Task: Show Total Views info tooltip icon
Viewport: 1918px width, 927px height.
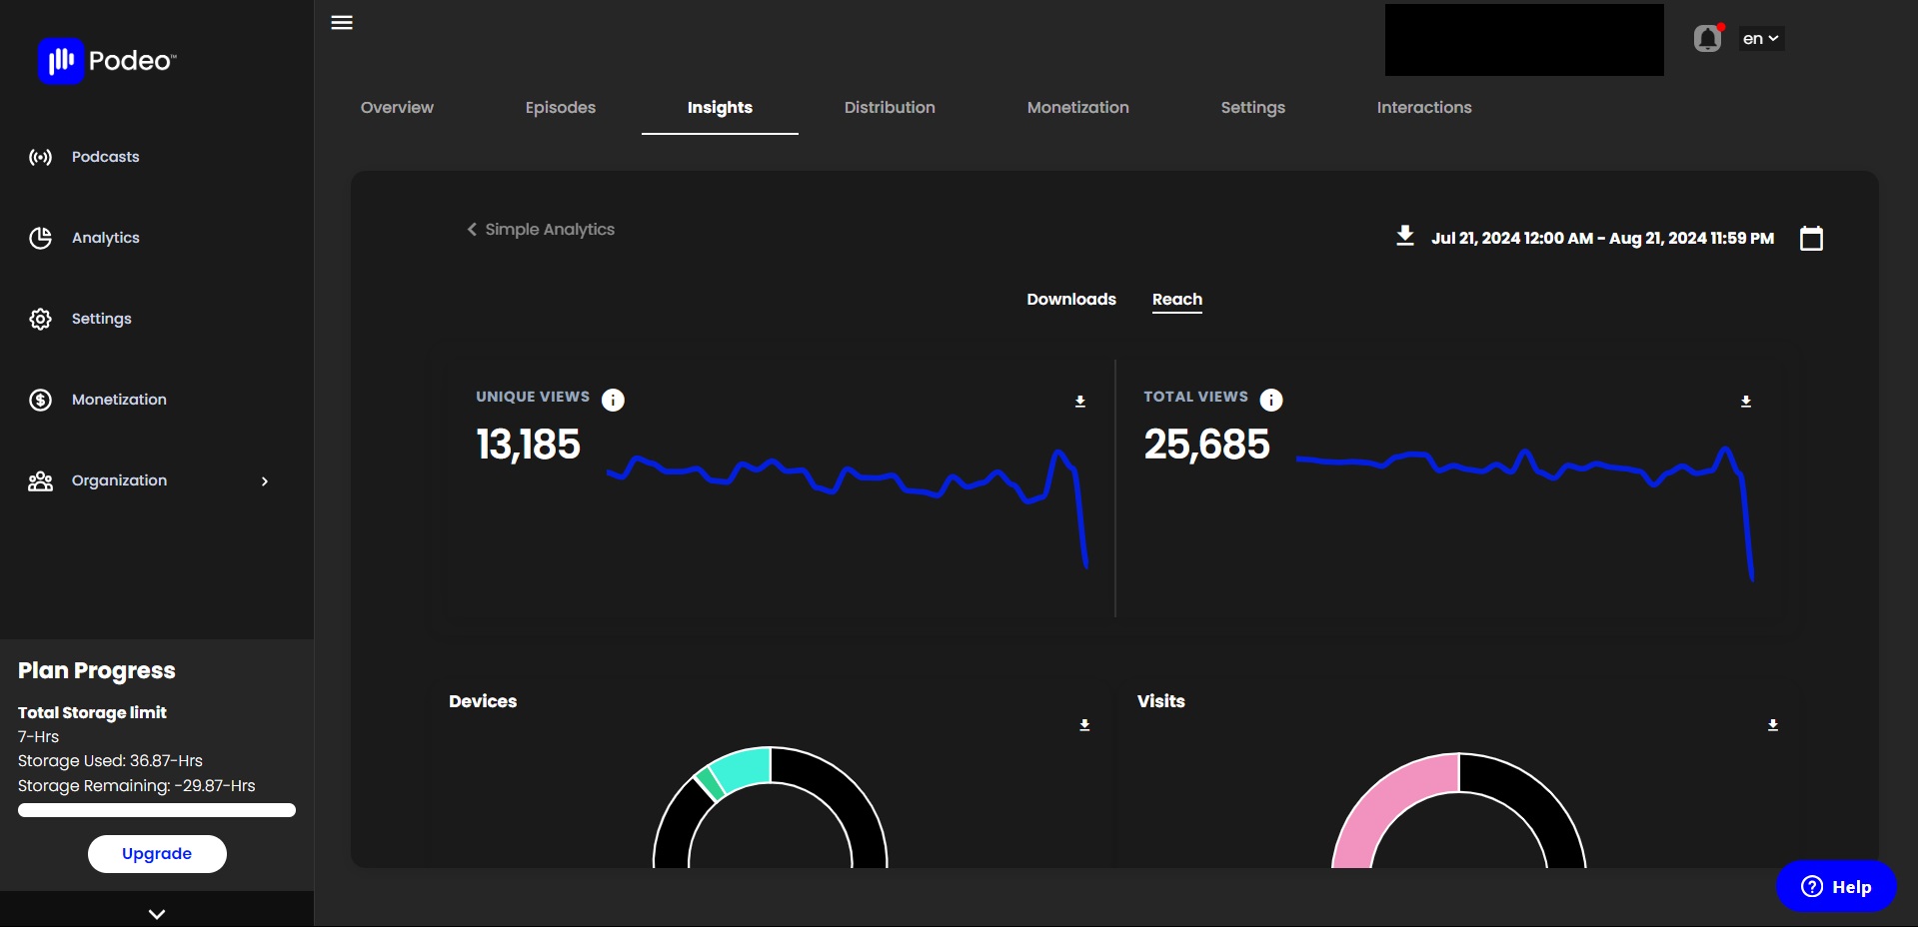Action: pos(1271,400)
